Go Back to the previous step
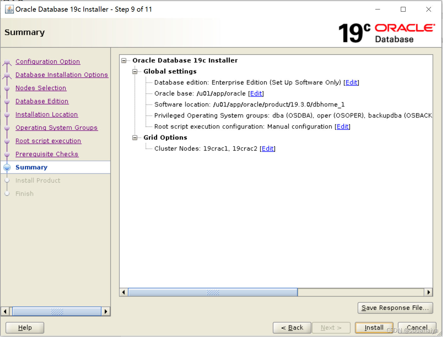This screenshot has height=337, width=443. tap(292, 328)
